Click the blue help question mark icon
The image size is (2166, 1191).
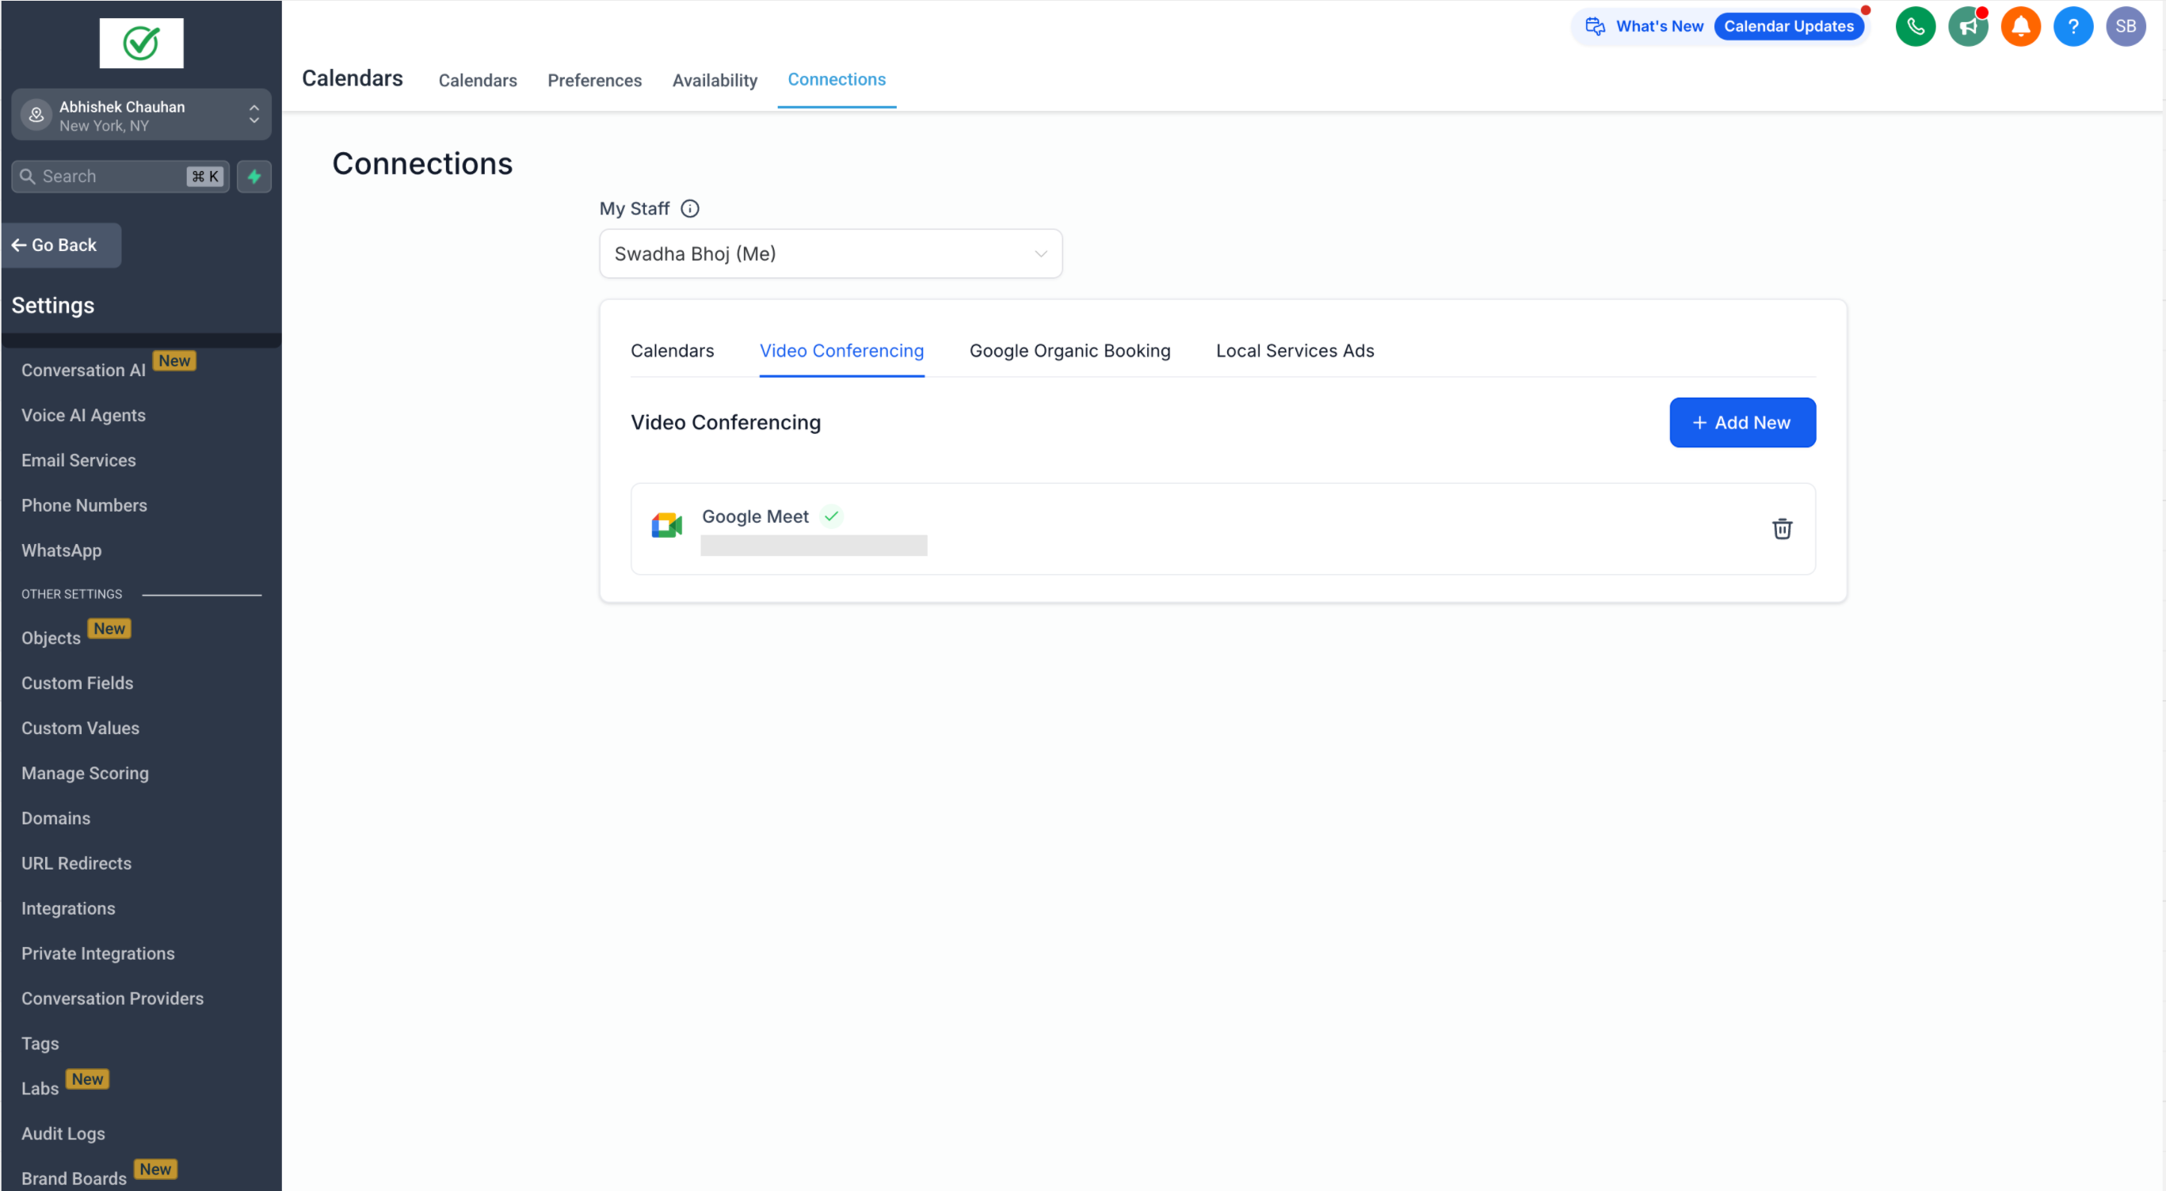[2073, 26]
